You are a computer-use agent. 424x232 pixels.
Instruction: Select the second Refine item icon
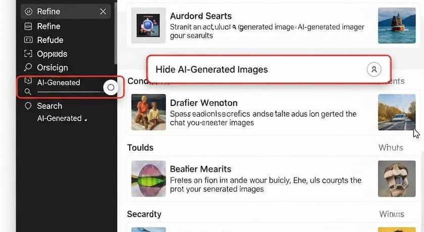28,26
